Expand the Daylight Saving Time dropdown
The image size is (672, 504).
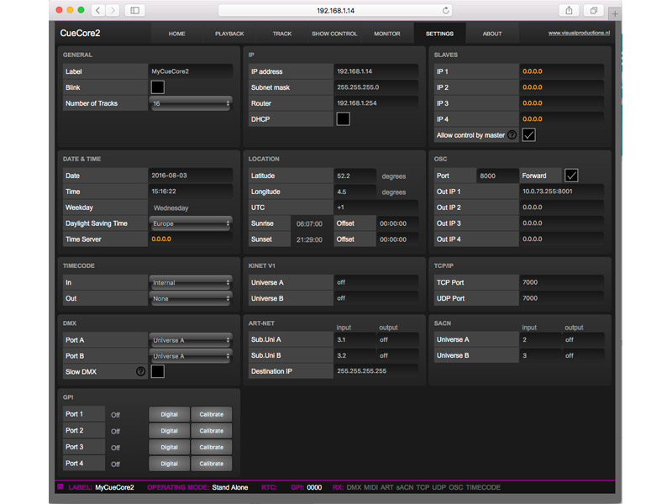191,223
